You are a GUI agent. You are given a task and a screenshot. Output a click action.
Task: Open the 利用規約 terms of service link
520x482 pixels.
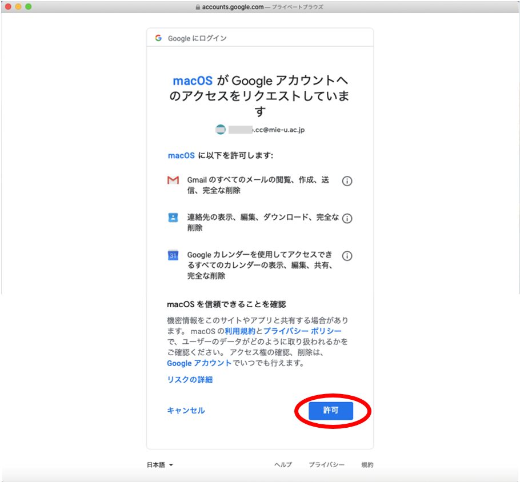point(240,331)
